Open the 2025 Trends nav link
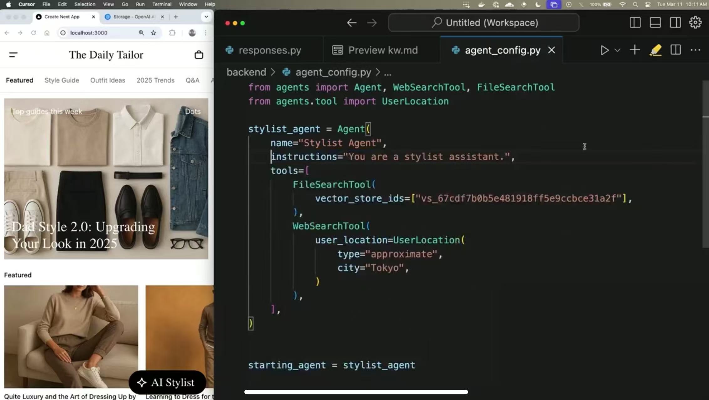Viewport: 709px width, 400px height. (x=155, y=80)
